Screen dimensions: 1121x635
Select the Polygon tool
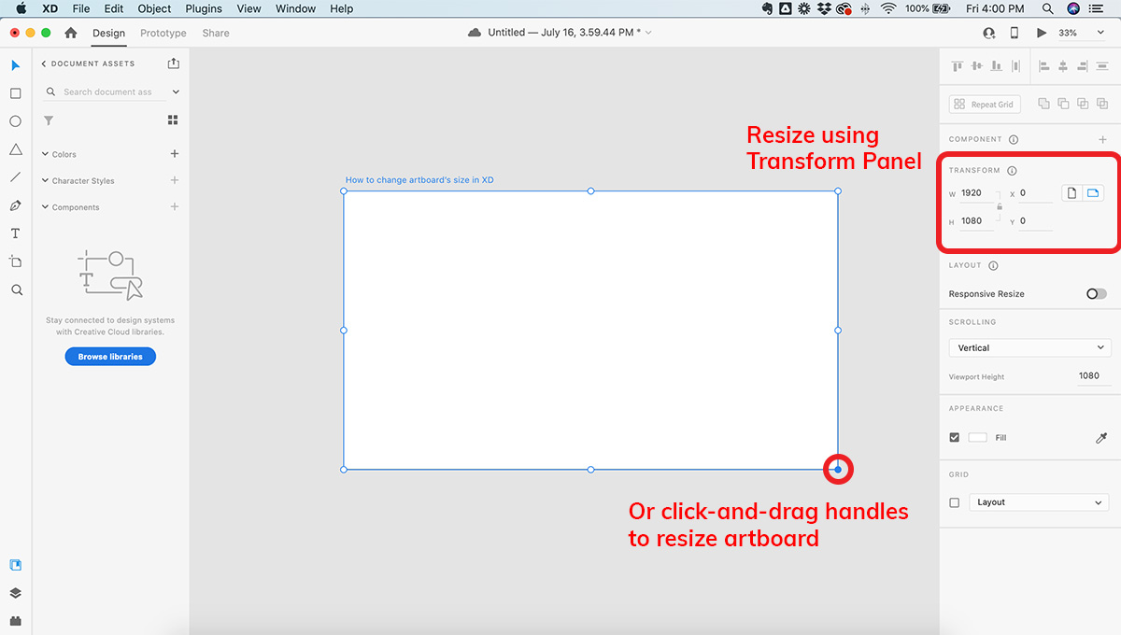[15, 149]
